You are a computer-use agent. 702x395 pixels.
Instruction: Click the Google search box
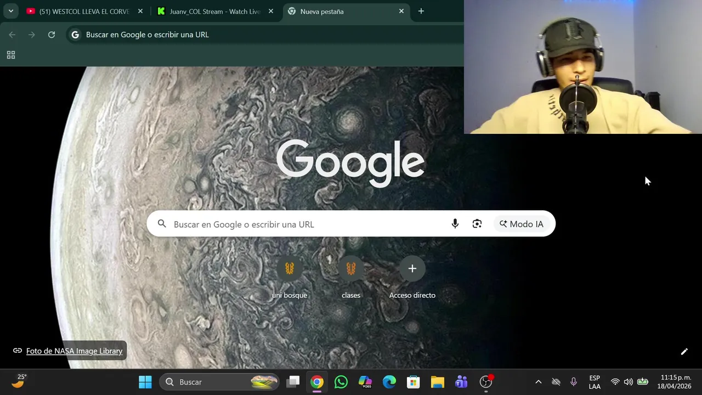pyautogui.click(x=351, y=224)
